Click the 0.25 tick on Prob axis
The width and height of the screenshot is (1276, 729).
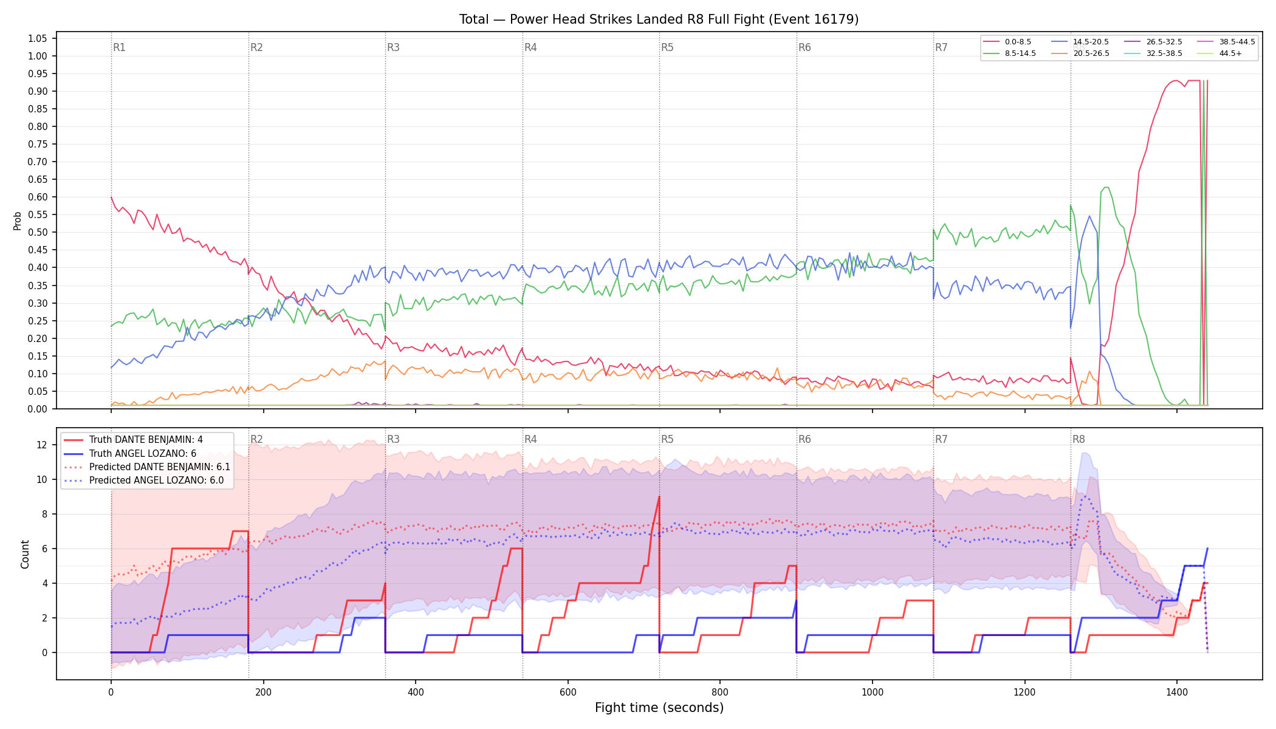[x=37, y=321]
